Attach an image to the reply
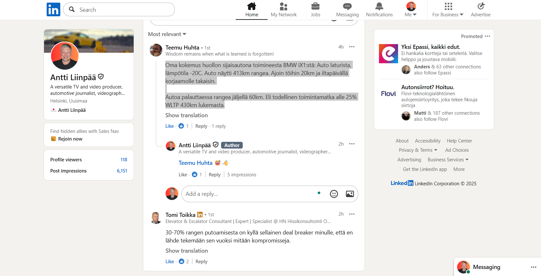The image size is (541, 276). coord(350,194)
